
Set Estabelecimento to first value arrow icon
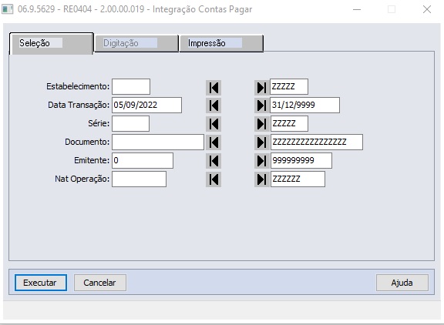(x=214, y=87)
